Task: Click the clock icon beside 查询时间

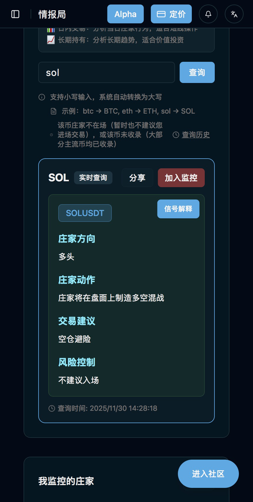Action: (52, 408)
